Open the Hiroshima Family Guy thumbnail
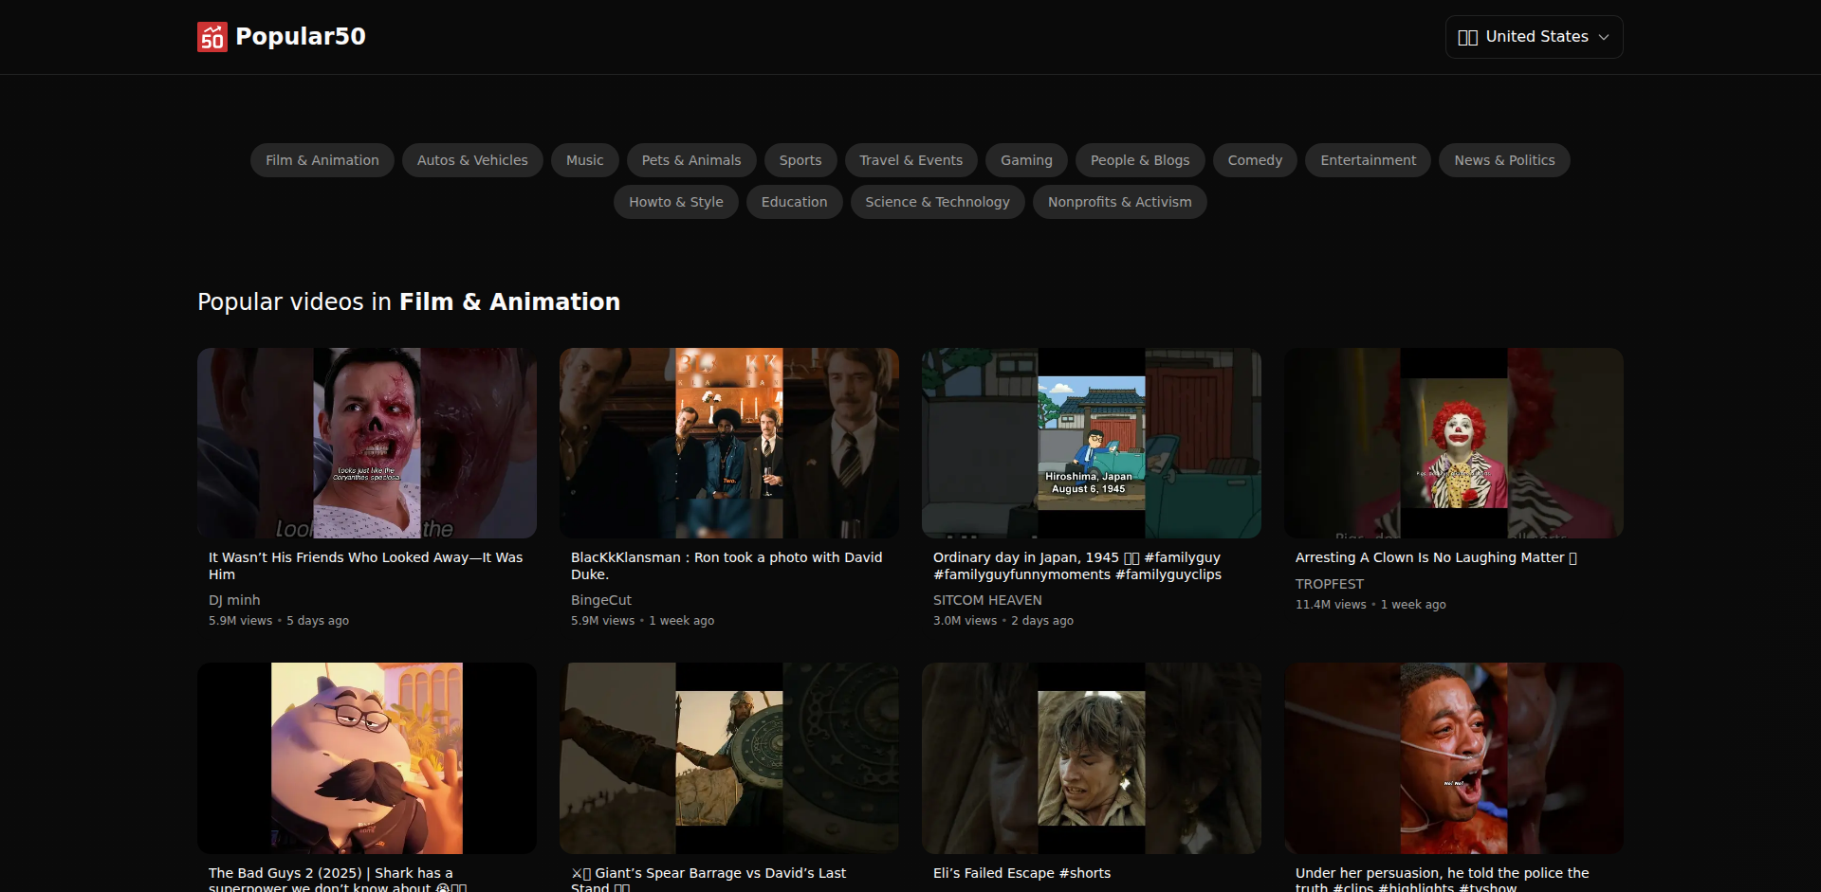The image size is (1821, 892). pos(1092,443)
